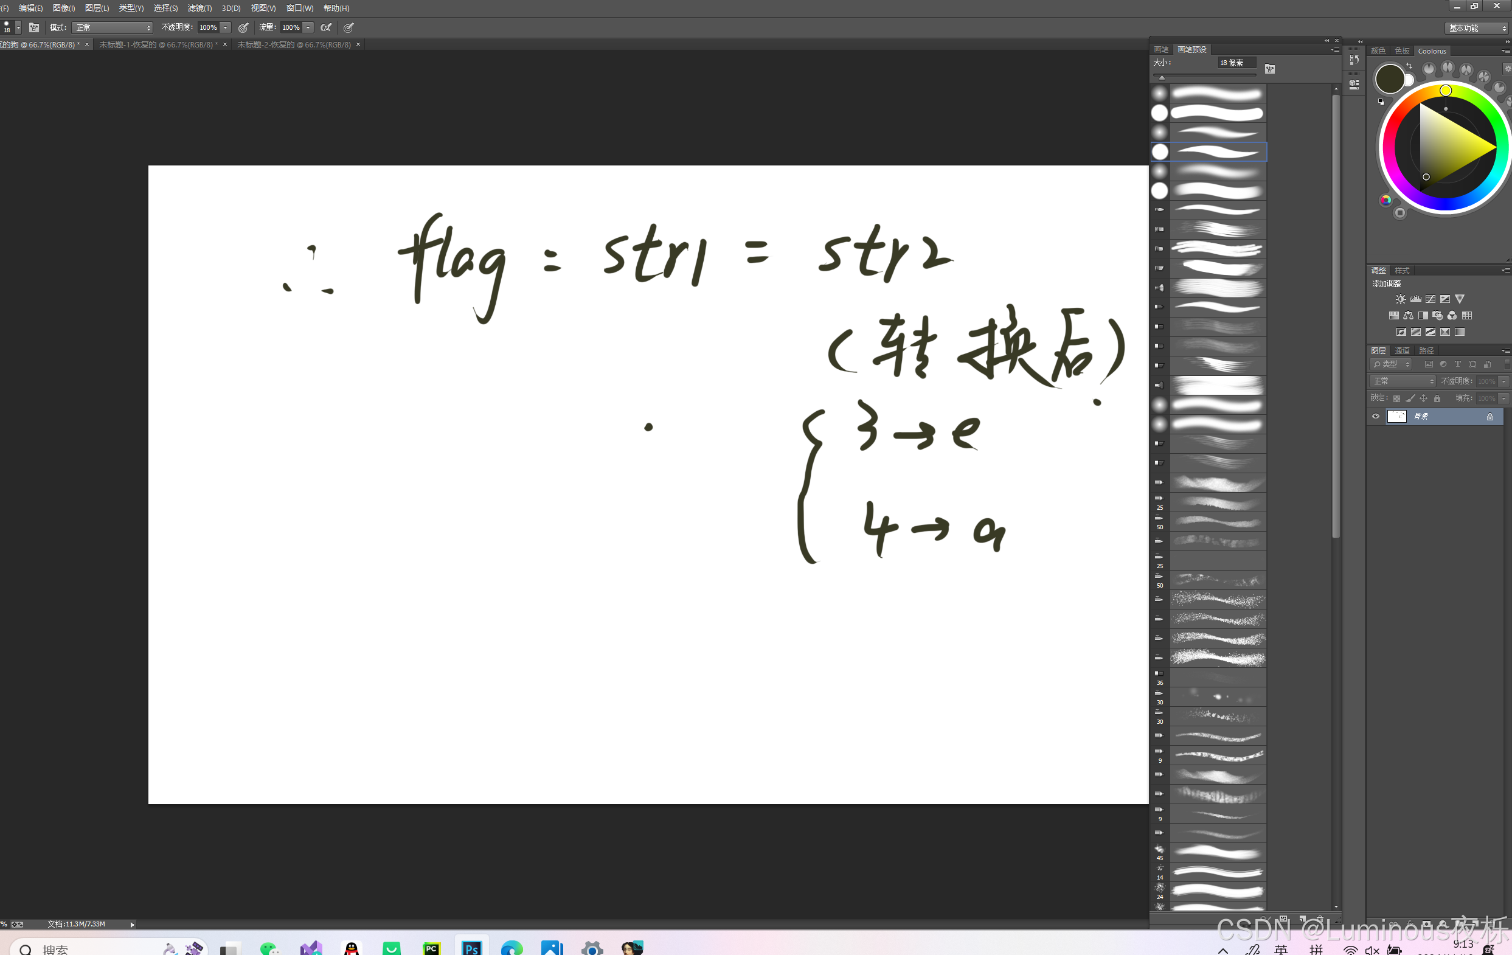The image size is (1512, 955).
Task: Switch to 未标题-1-恢复的 document tab
Action: pyautogui.click(x=158, y=44)
